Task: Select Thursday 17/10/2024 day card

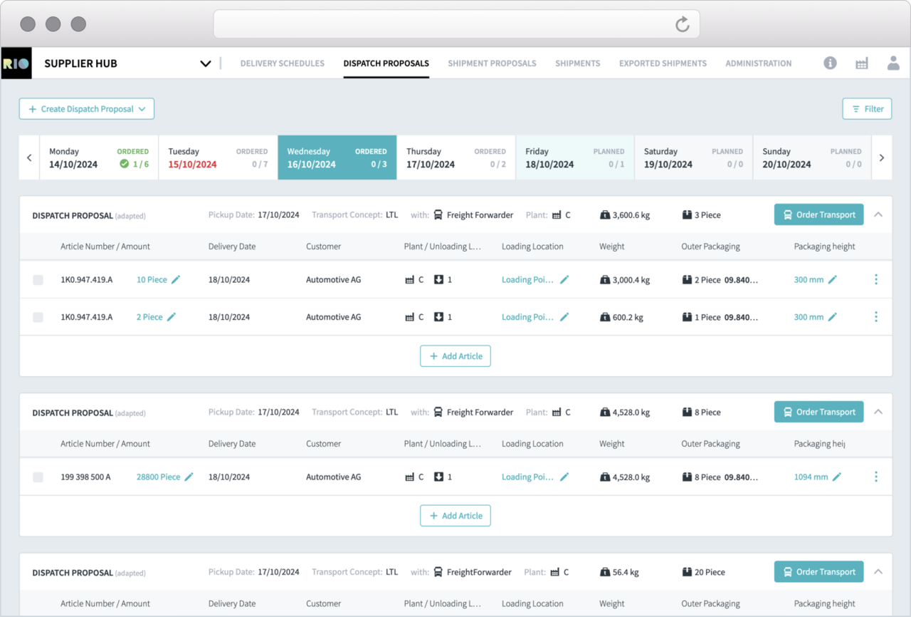Action: pos(456,157)
